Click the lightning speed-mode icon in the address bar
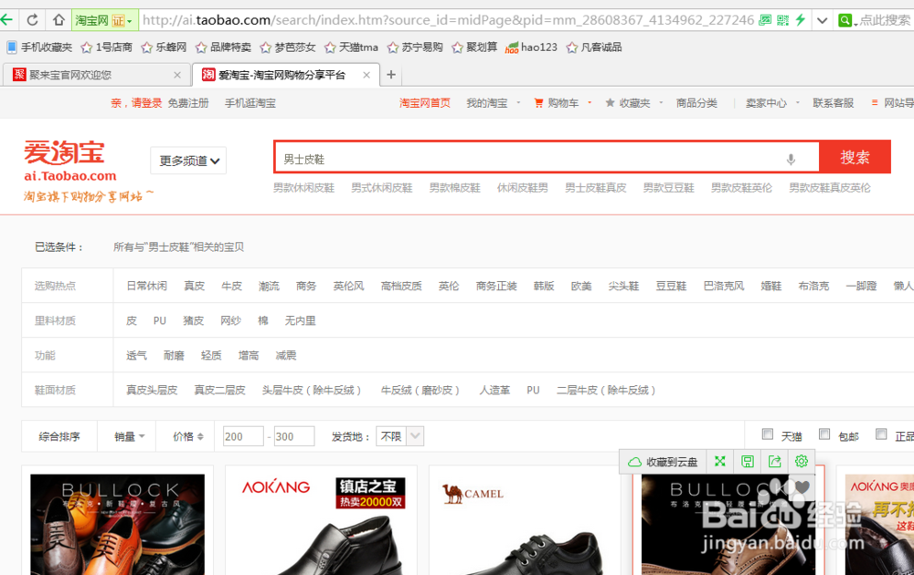 tap(801, 19)
